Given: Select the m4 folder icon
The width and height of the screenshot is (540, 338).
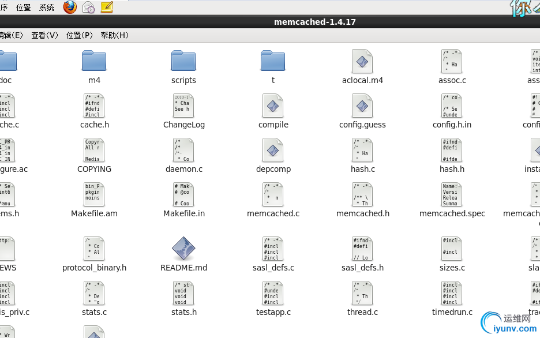Looking at the screenshot, I should tap(94, 61).
